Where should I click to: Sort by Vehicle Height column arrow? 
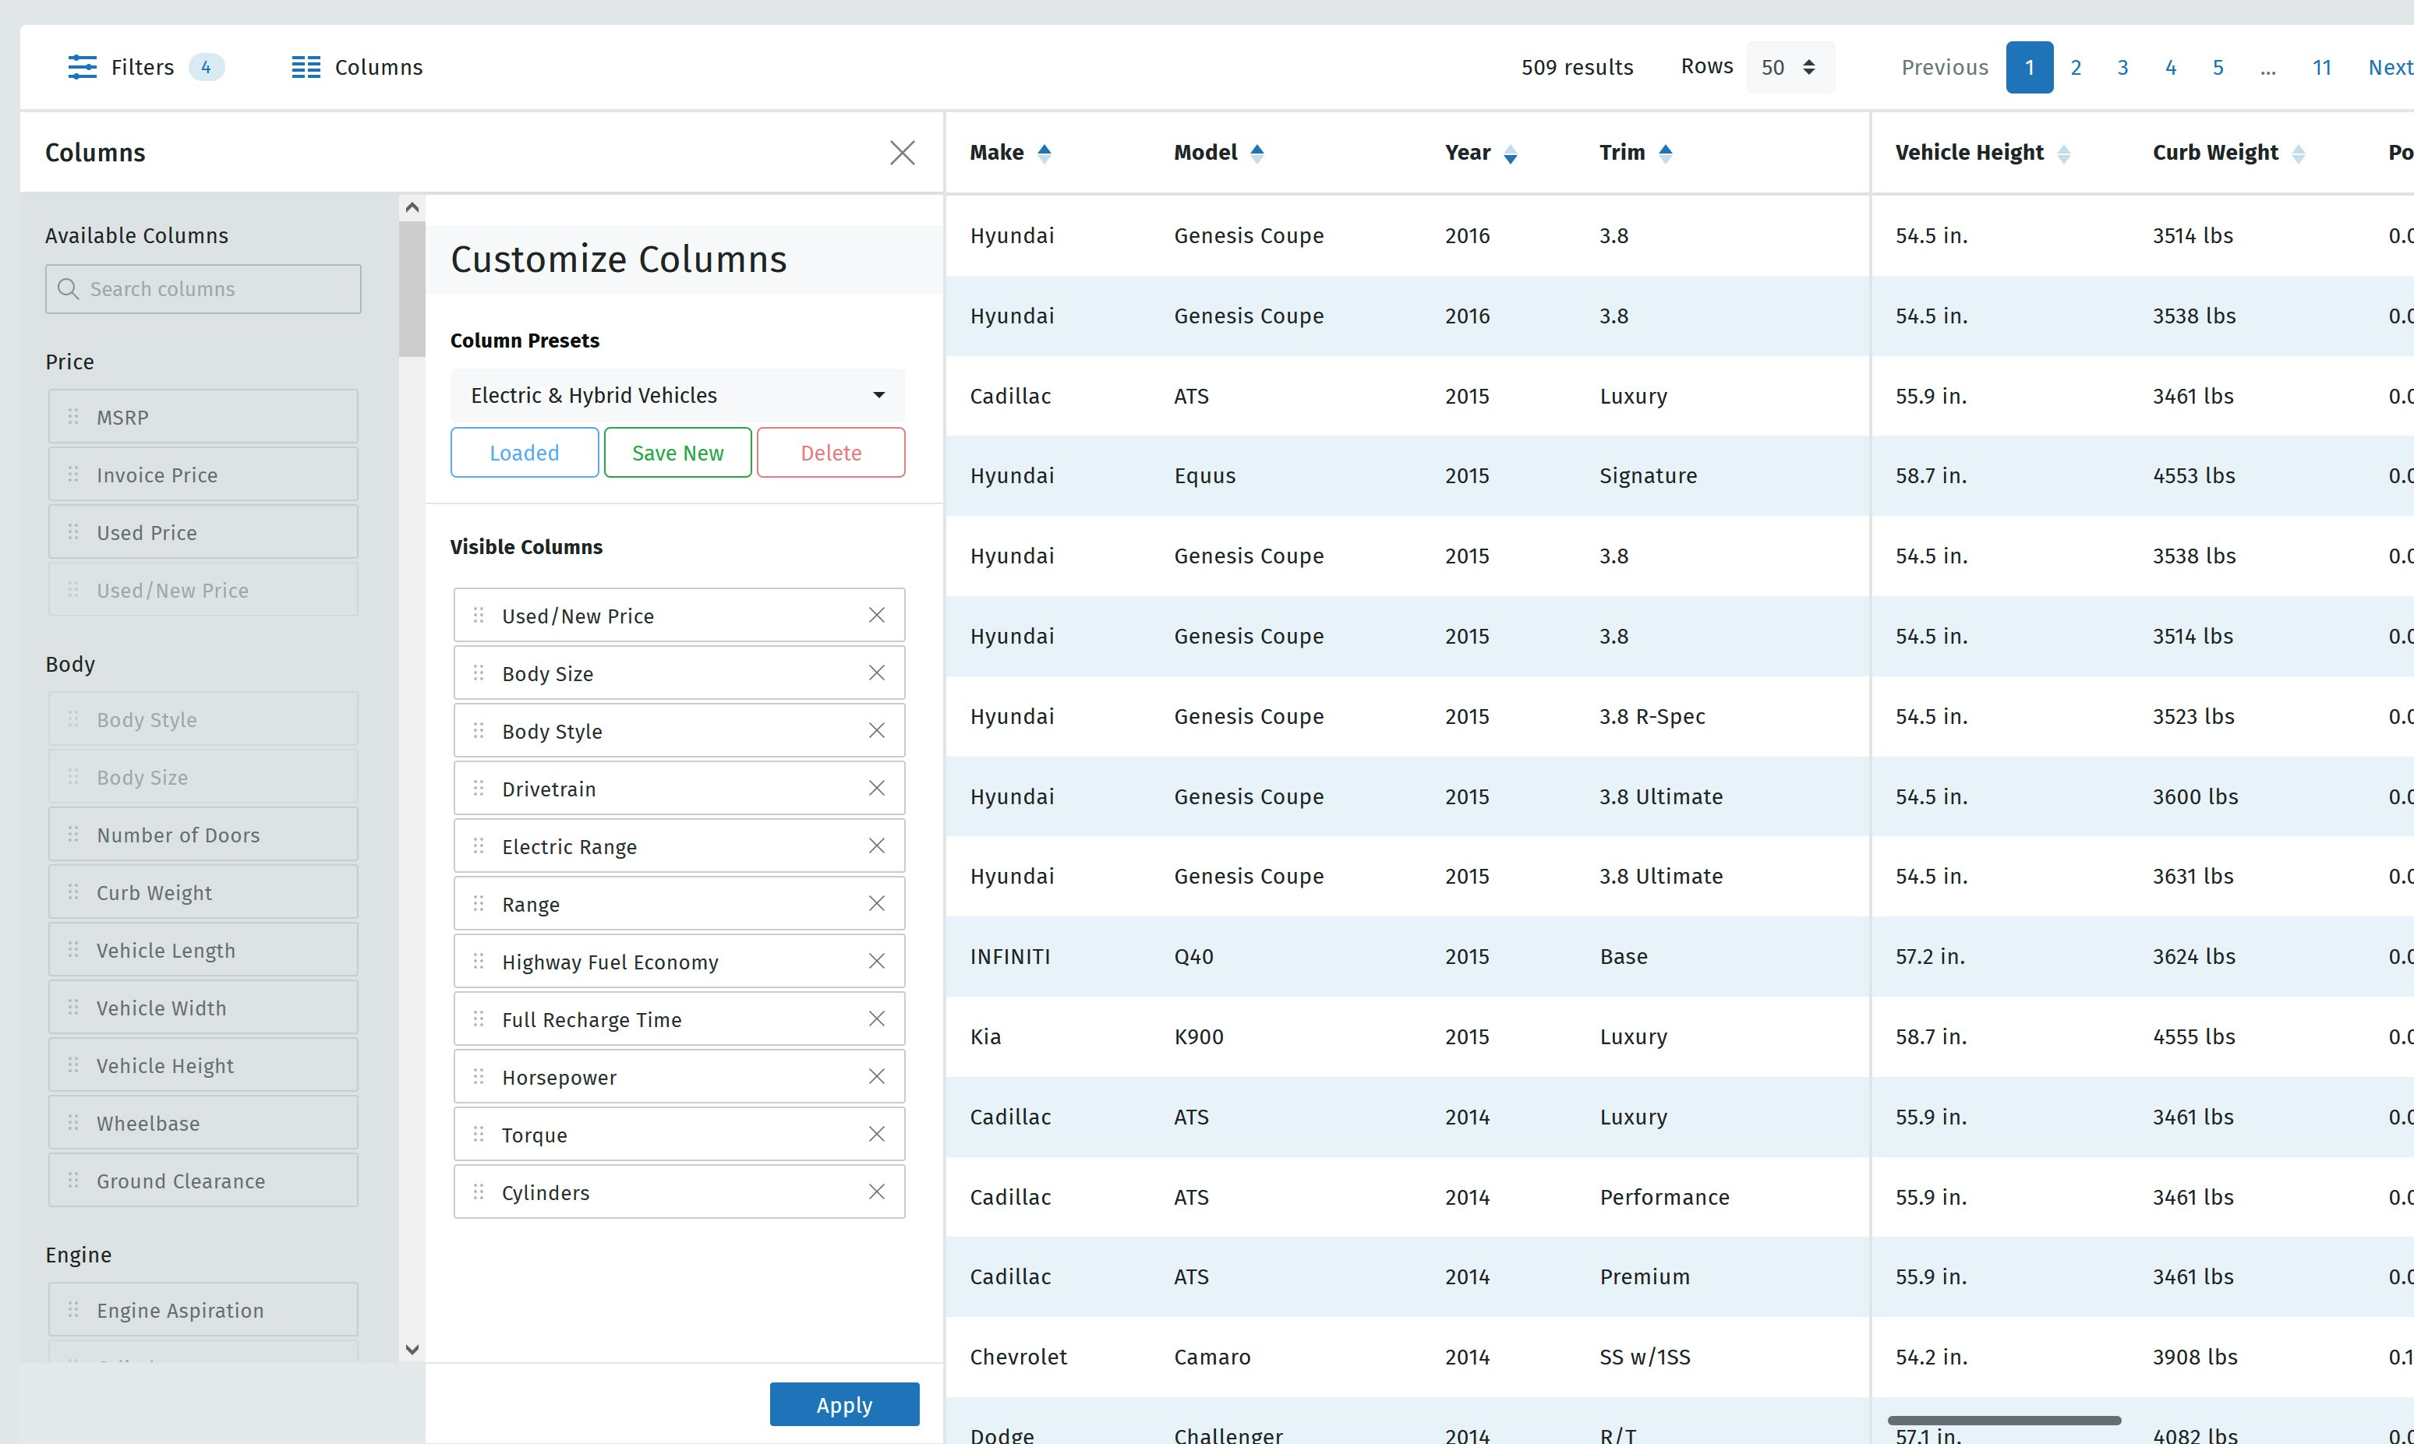pos(2064,153)
